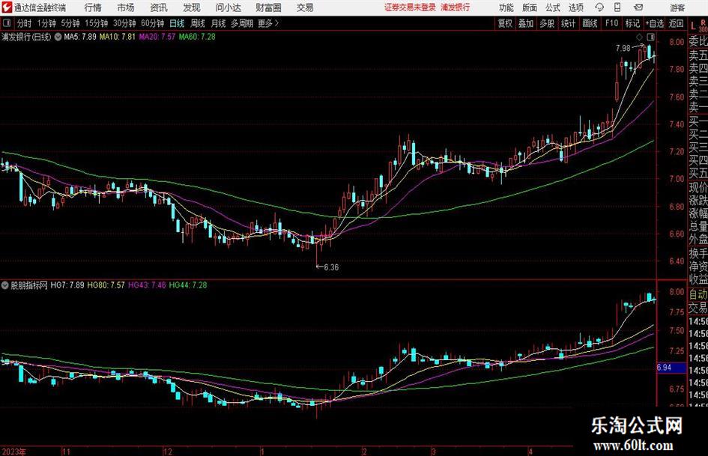Select the 1分钟 period tab

pyautogui.click(x=46, y=23)
